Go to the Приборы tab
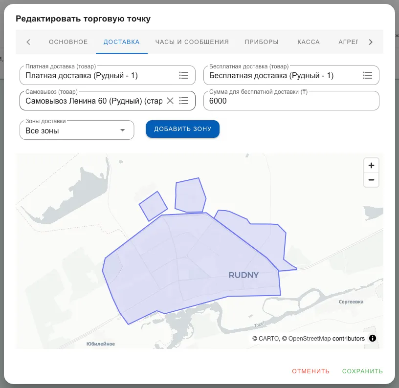The image size is (399, 388). pyautogui.click(x=262, y=42)
